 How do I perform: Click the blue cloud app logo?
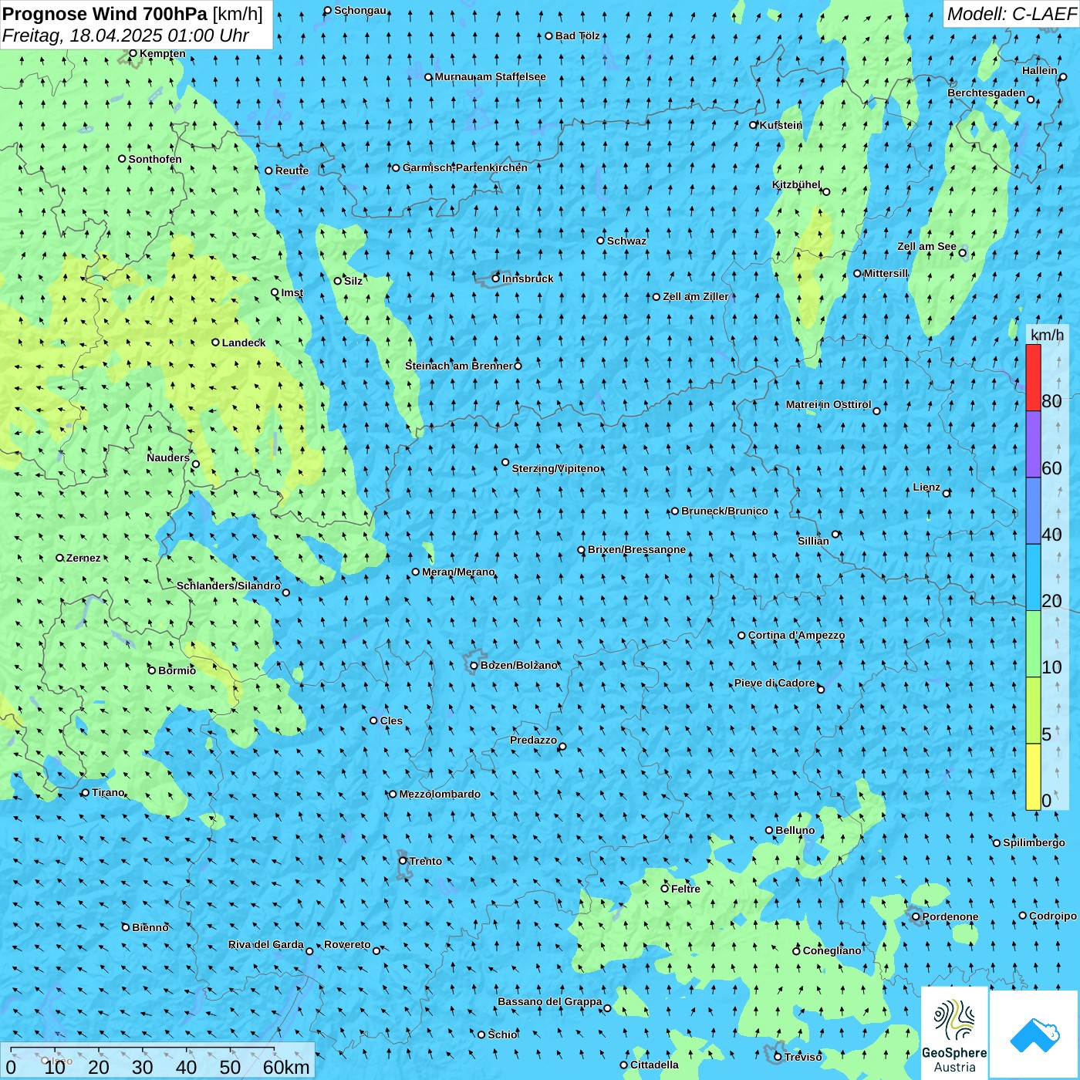pyautogui.click(x=1034, y=1034)
